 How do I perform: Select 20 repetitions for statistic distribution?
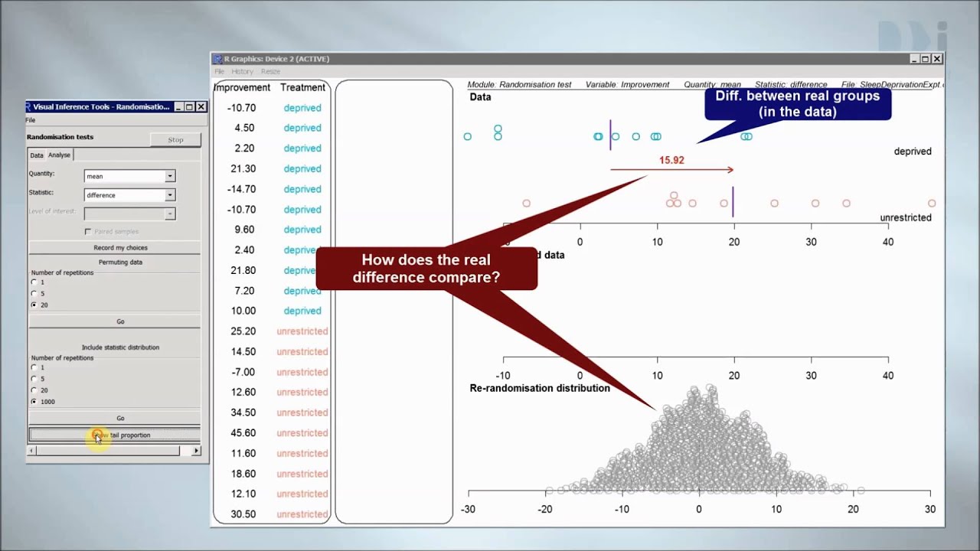coord(34,390)
